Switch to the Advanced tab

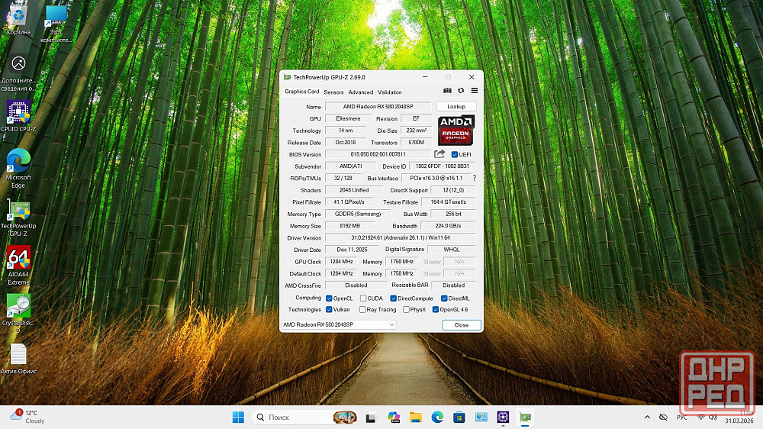pos(361,92)
